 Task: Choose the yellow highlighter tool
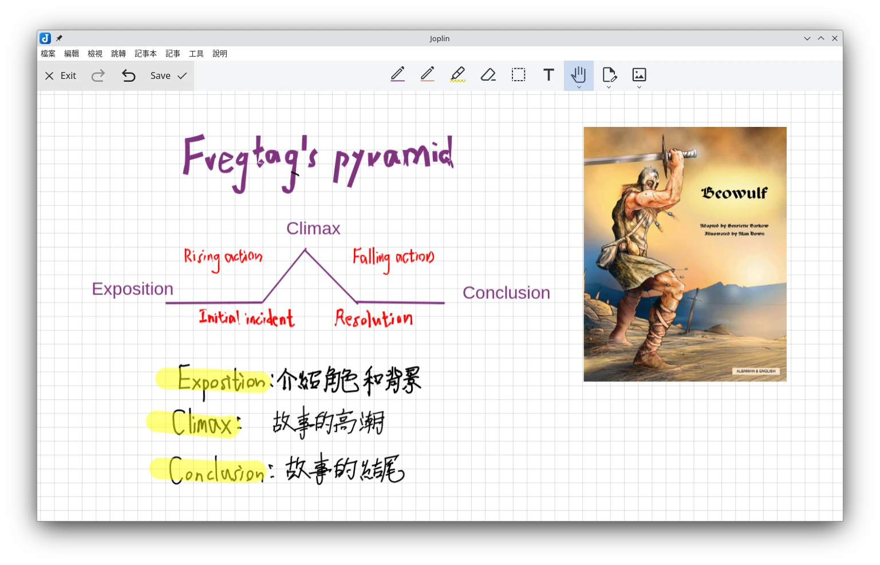click(458, 75)
